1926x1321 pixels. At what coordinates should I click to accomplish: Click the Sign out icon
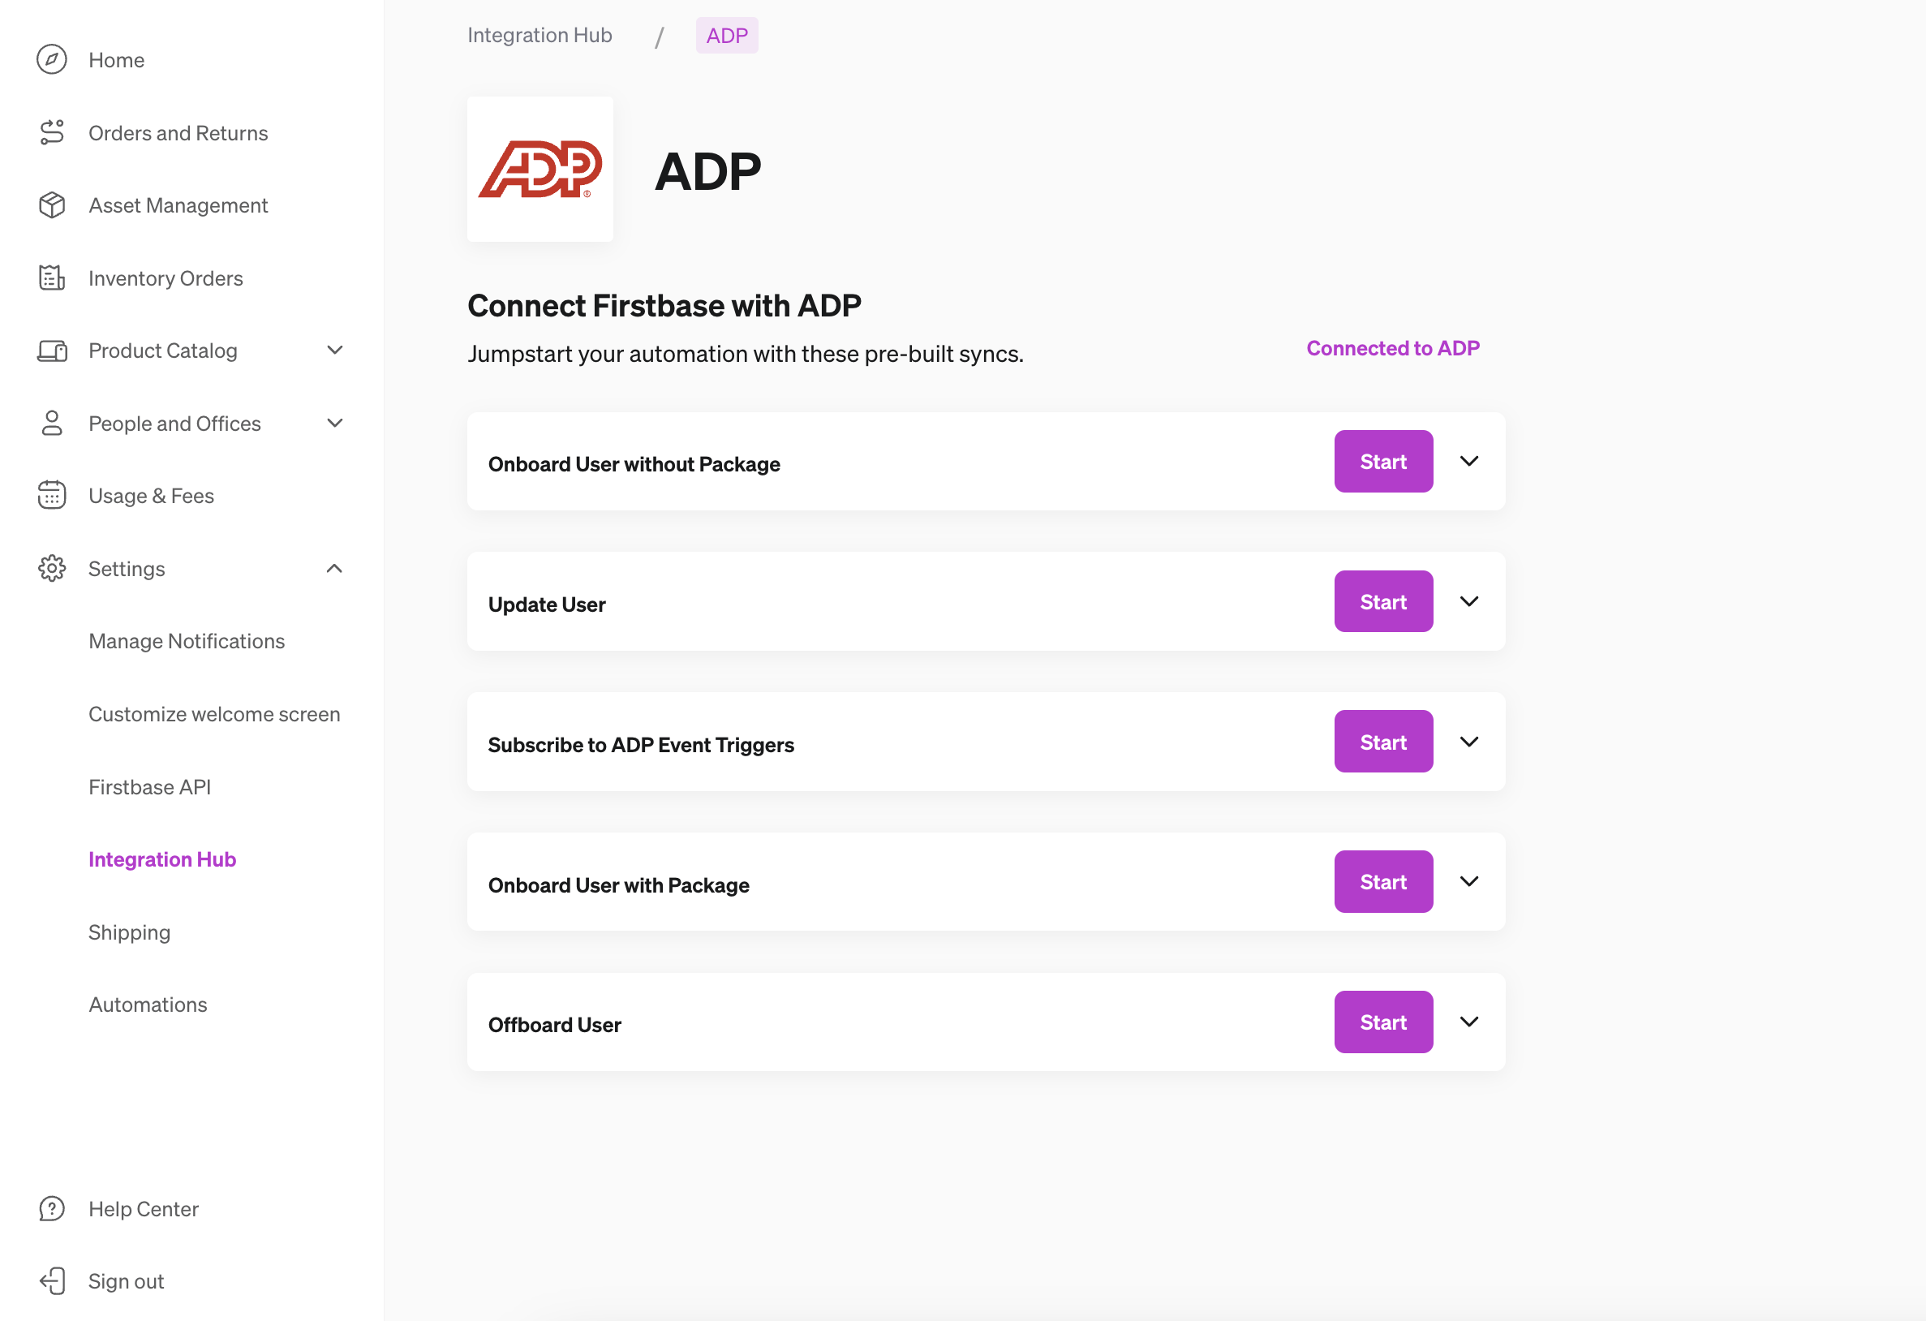click(51, 1280)
